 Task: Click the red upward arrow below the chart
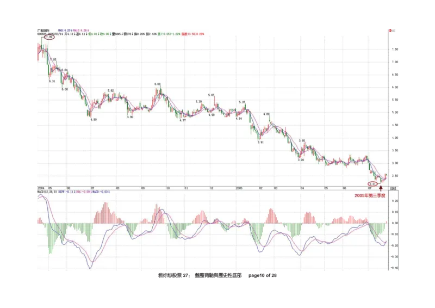pyautogui.click(x=381, y=188)
